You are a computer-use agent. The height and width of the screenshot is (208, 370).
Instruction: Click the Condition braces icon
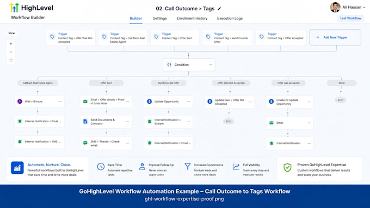coord(169,65)
